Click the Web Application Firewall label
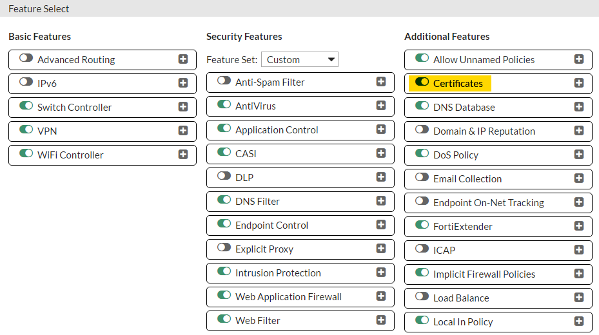 (288, 296)
